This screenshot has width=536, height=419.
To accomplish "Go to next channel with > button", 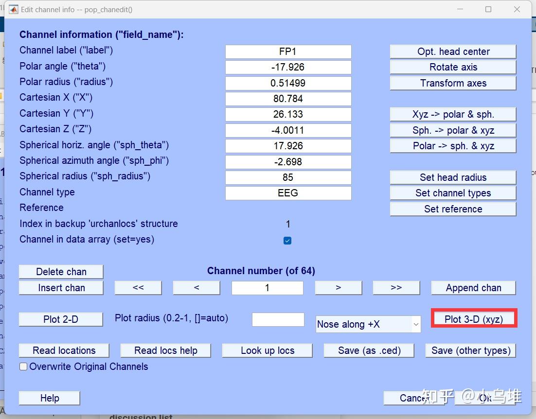I will (x=338, y=288).
